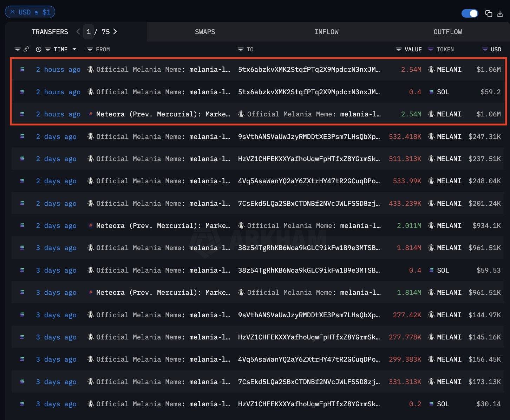
Task: Click the USD amount $237.51K
Action: 485,159
